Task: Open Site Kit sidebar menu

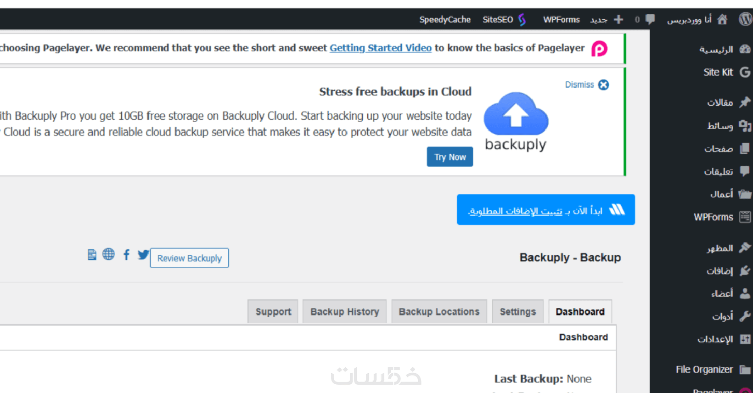Action: [x=718, y=72]
